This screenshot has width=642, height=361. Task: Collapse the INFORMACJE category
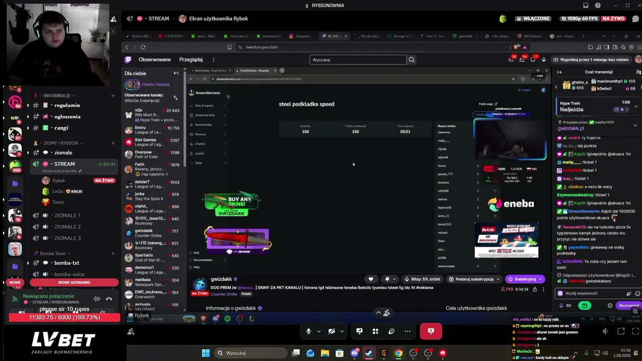pyautogui.click(x=57, y=96)
